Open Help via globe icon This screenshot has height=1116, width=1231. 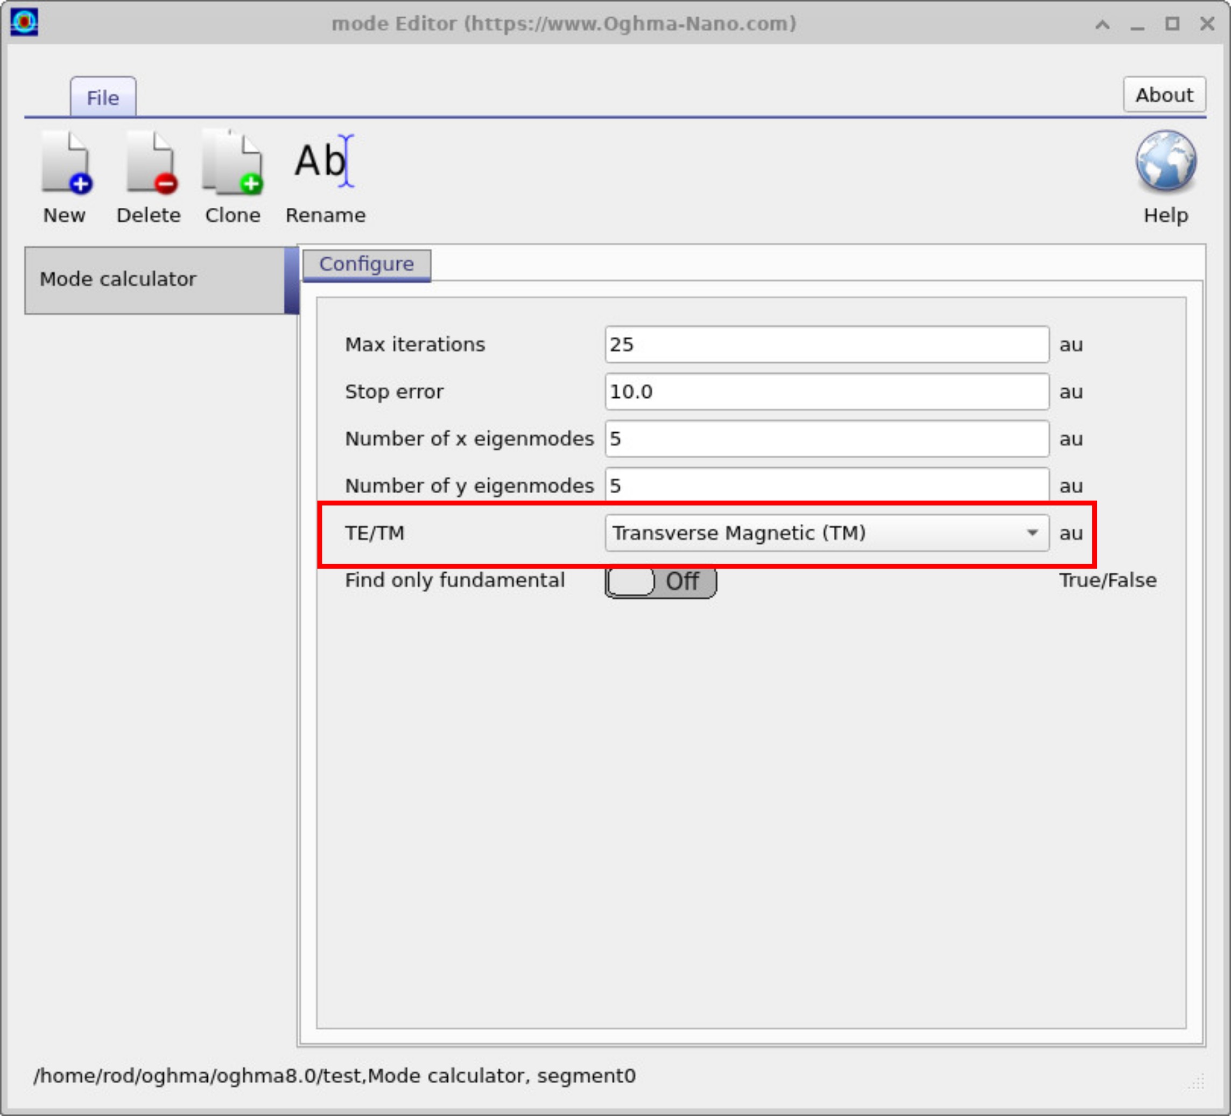pyautogui.click(x=1165, y=163)
